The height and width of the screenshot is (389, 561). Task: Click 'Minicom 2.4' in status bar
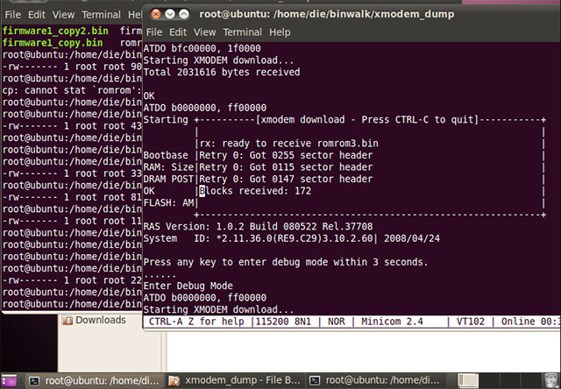tap(392, 322)
